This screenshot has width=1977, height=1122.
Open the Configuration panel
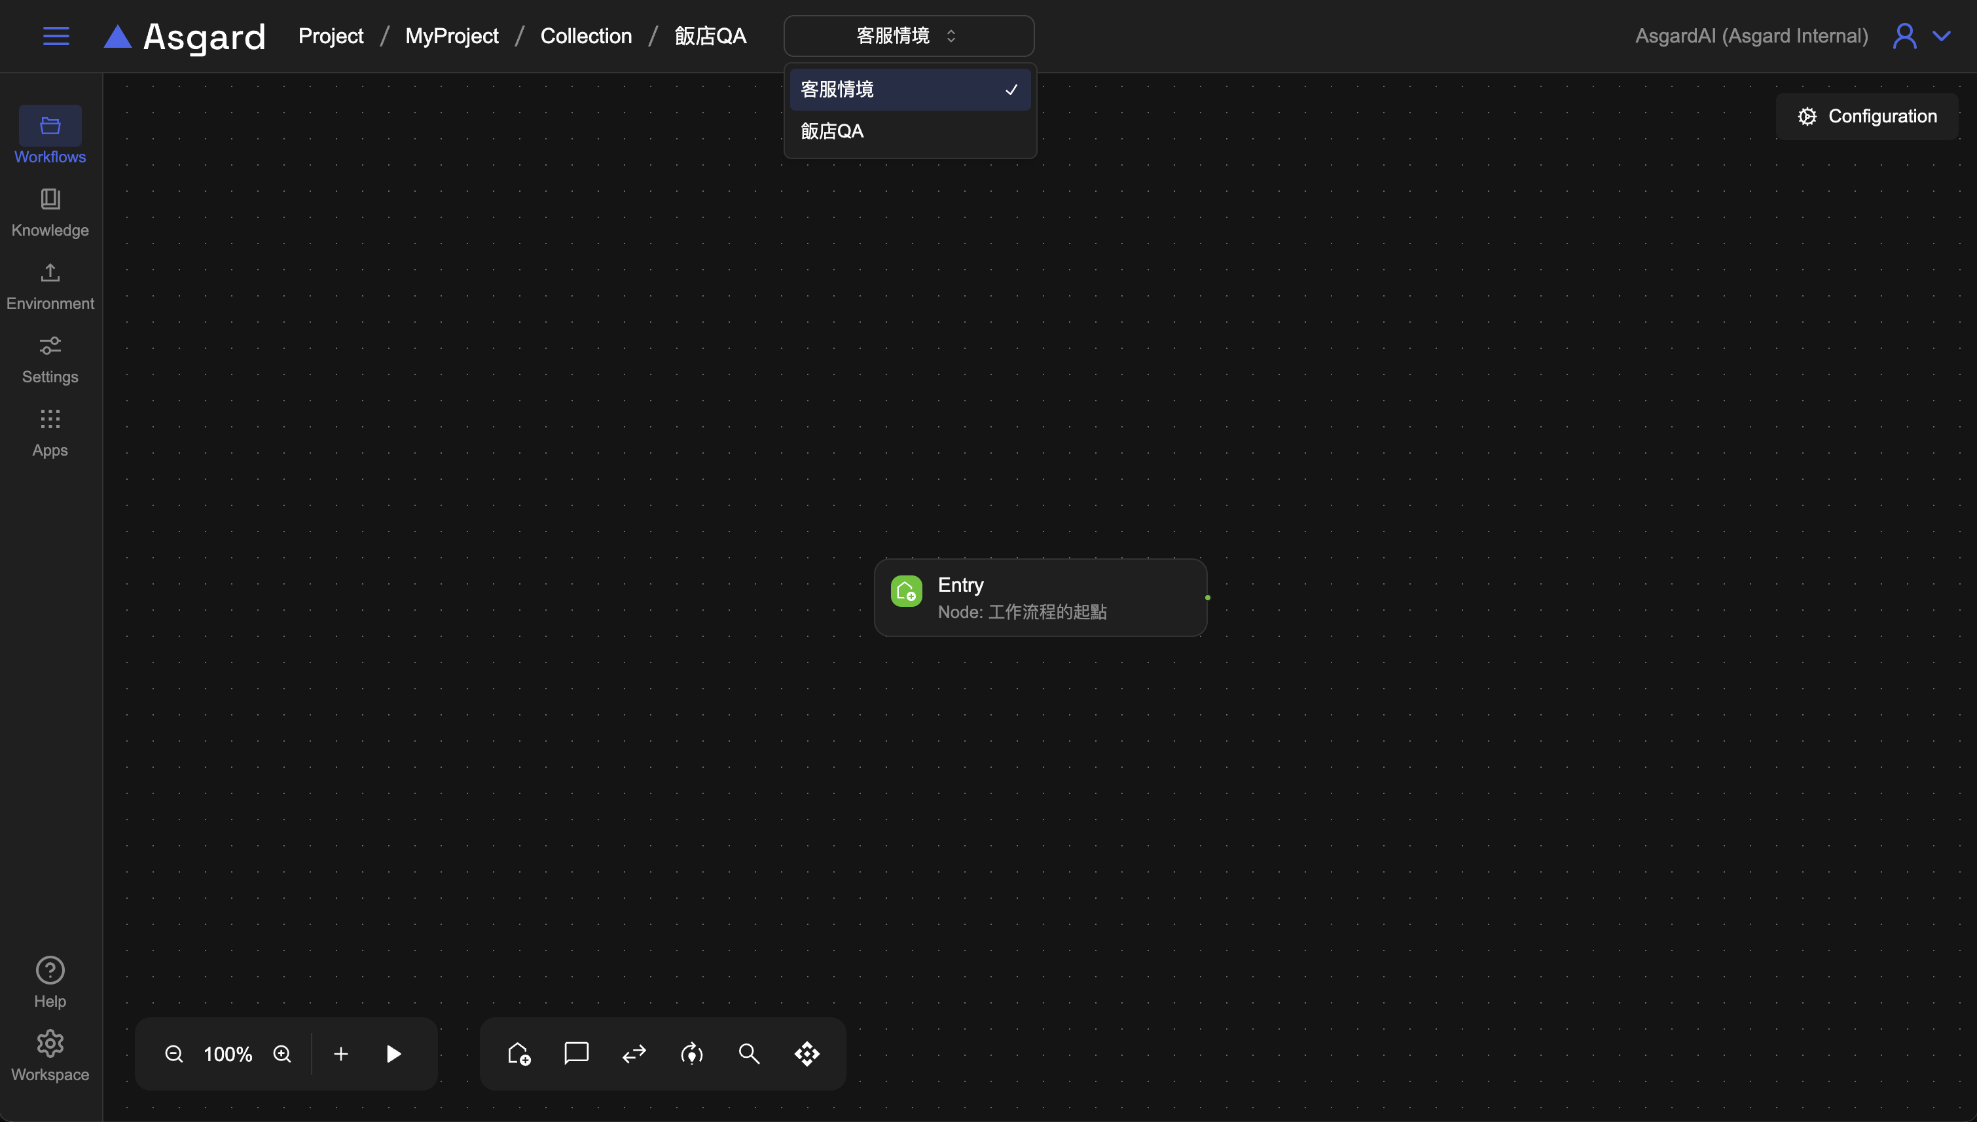pos(1867,117)
